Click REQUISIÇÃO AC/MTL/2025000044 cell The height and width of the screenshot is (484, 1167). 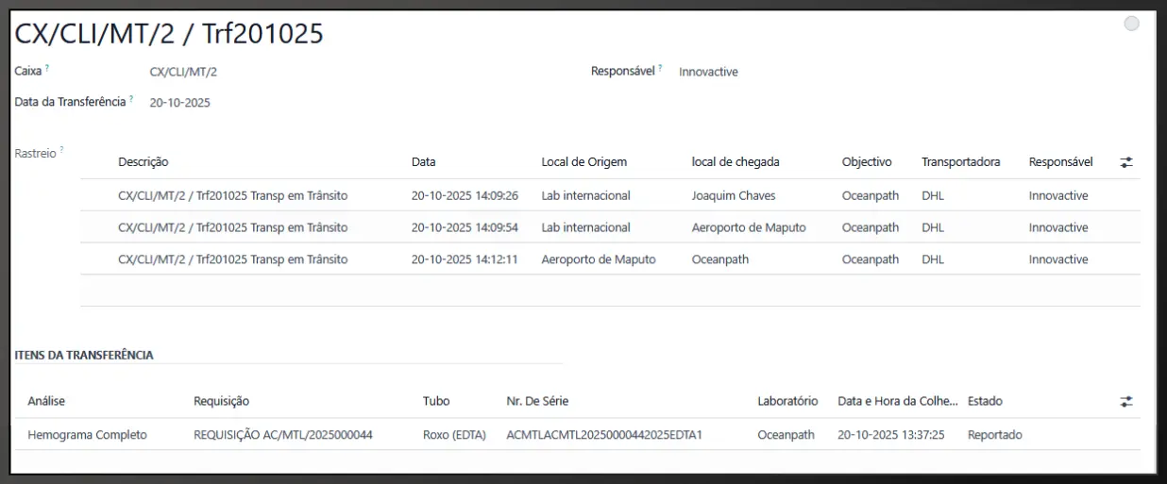[x=283, y=435]
